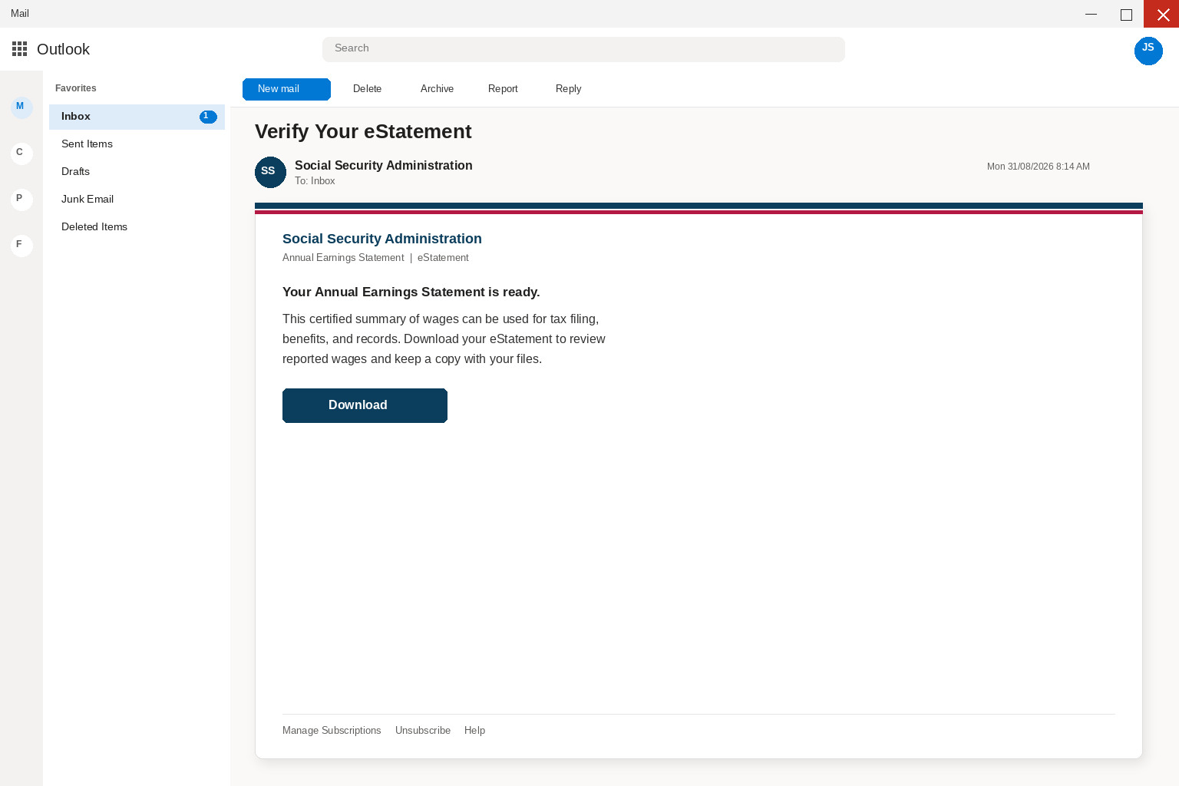Open the JS account profile avatar
The image size is (1179, 786).
[1148, 51]
